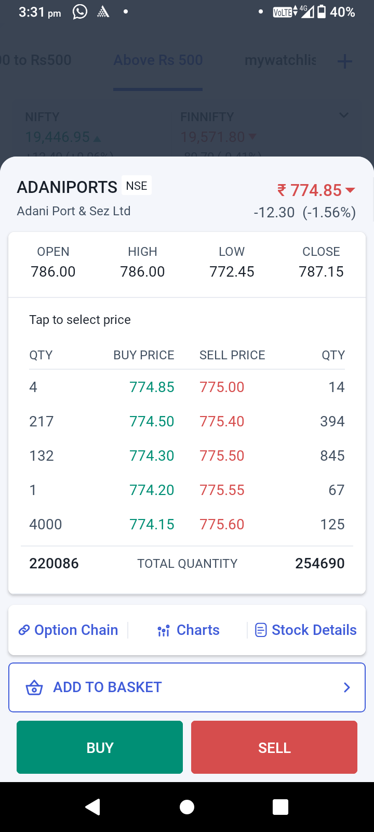Tap the Charts candlestick icon
This screenshot has width=374, height=832.
click(164, 630)
